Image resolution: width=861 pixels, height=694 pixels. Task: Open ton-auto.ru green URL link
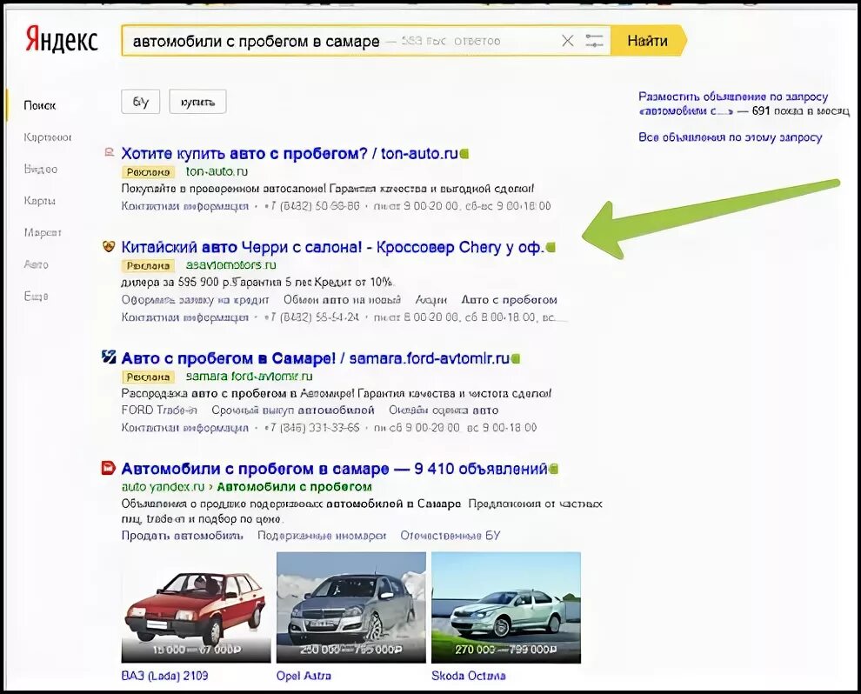pyautogui.click(x=217, y=171)
